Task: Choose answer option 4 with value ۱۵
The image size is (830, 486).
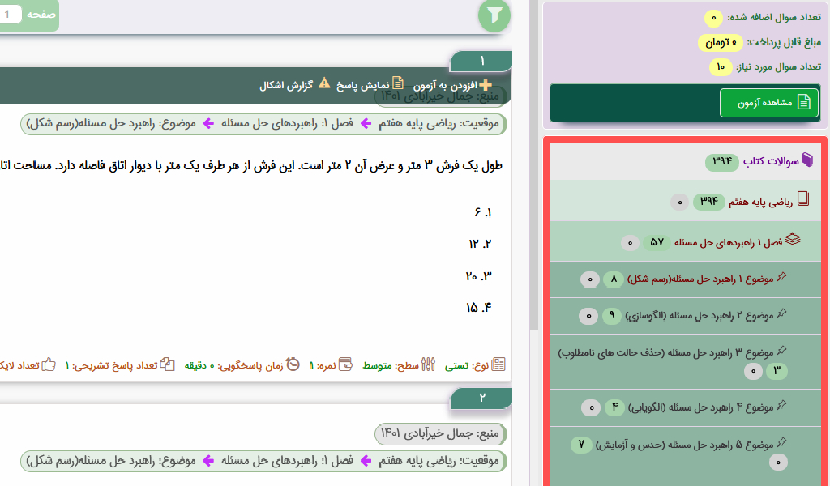Action: (x=478, y=307)
